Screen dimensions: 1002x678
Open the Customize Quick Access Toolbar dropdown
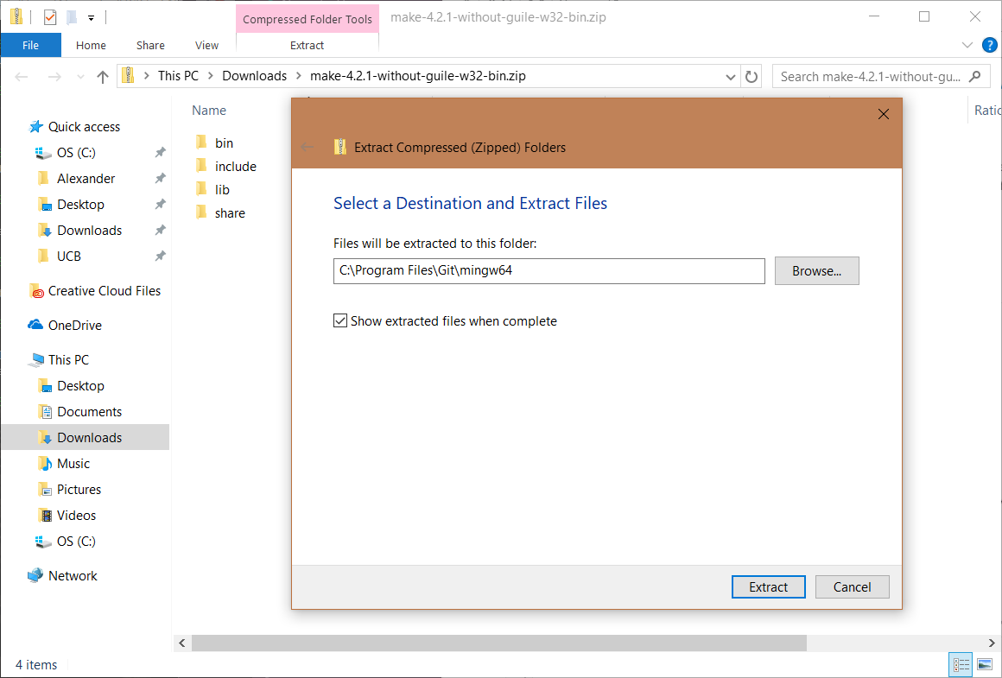[x=91, y=17]
